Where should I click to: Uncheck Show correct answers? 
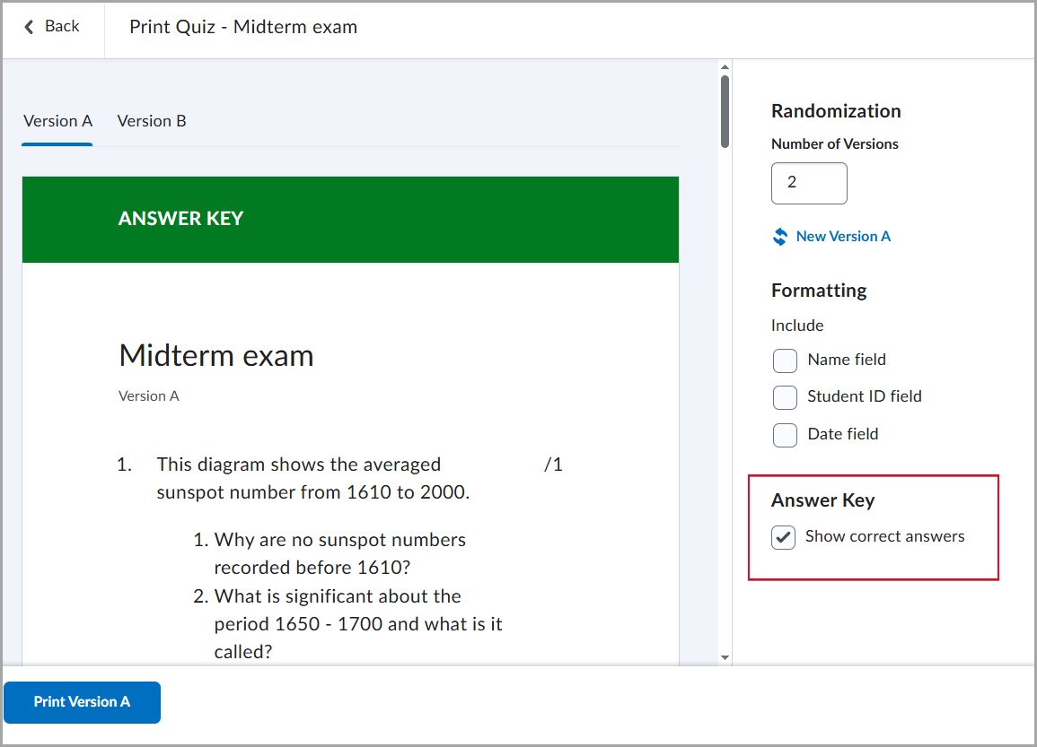pos(783,537)
